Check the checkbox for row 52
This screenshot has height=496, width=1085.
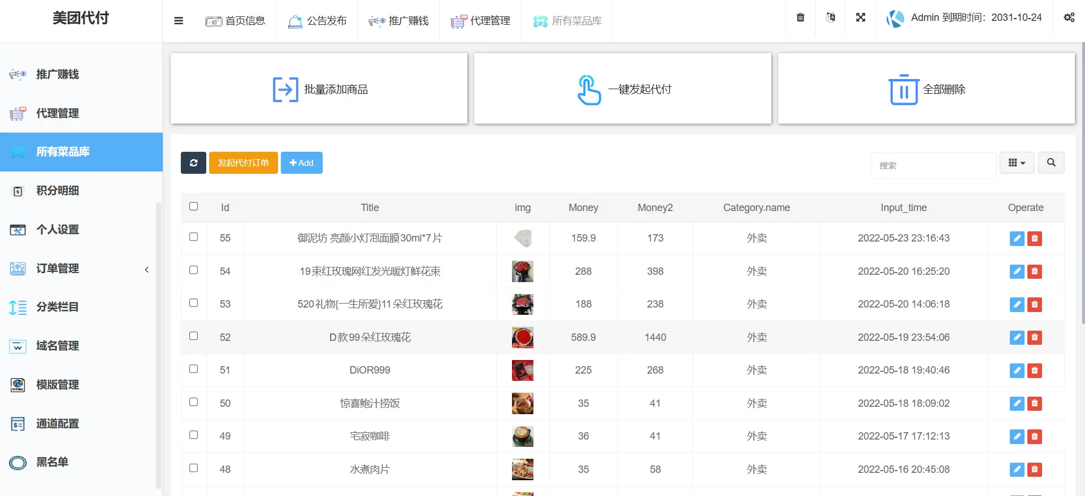pos(193,336)
